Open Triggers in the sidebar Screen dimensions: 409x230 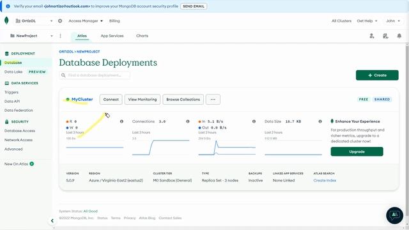(x=12, y=92)
